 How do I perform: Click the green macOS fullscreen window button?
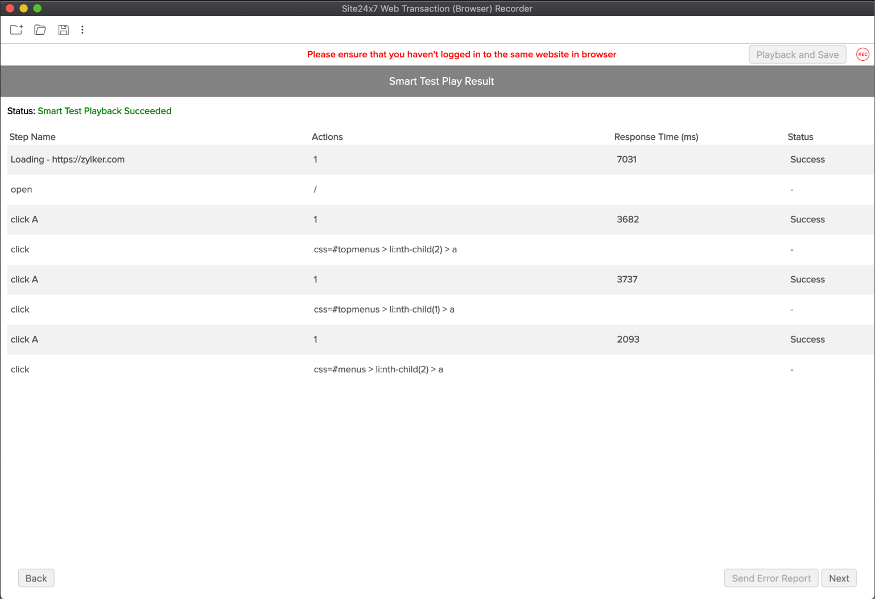[x=38, y=9]
